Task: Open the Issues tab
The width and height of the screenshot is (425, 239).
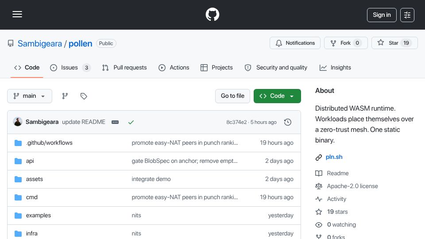Action: click(x=70, y=67)
